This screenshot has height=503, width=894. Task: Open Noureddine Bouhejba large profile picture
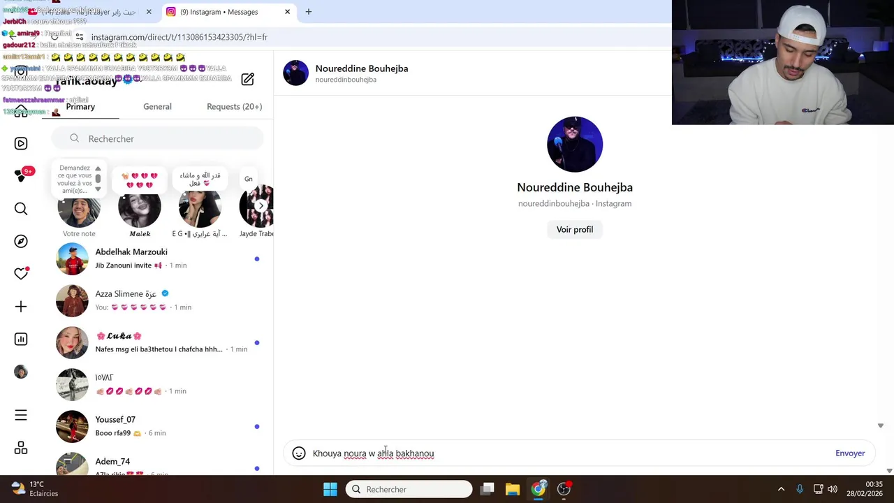(575, 145)
